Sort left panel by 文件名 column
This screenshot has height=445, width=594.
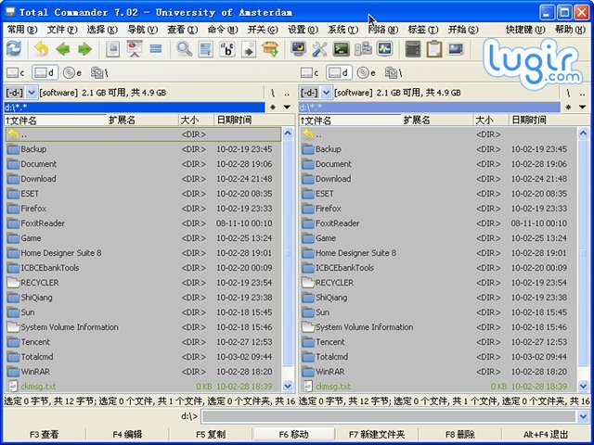(x=56, y=121)
